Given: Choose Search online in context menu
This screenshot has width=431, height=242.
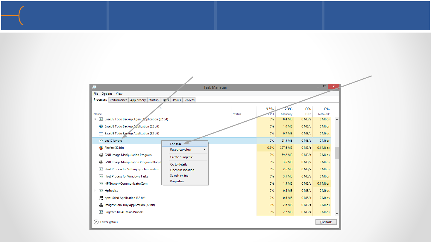Looking at the screenshot, I should (x=185, y=176).
